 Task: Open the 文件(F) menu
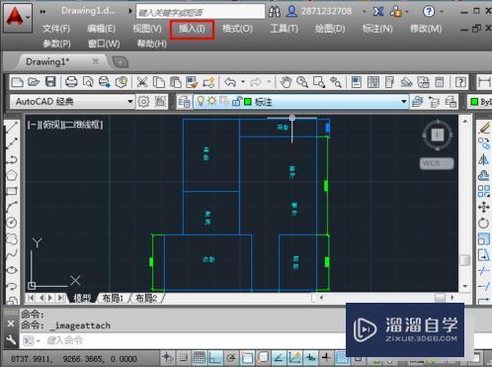(56, 29)
